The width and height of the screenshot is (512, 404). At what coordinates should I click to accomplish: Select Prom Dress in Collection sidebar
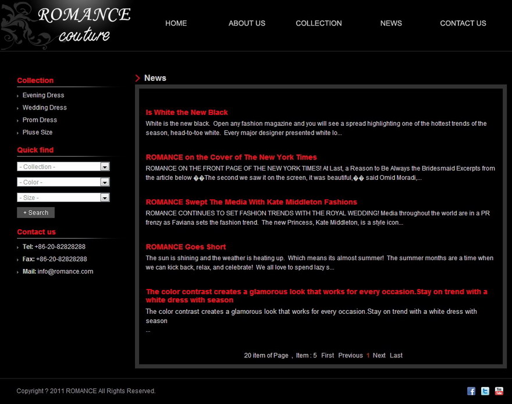coord(40,120)
